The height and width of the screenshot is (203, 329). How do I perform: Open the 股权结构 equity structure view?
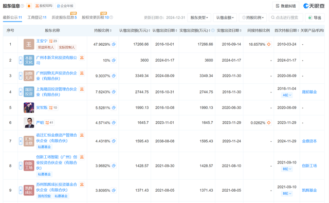(44, 6)
